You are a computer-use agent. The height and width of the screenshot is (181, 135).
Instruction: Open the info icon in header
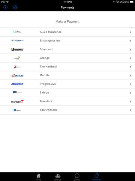click(x=5, y=7)
